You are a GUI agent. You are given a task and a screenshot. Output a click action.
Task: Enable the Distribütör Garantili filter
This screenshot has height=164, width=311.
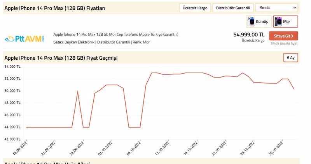pyautogui.click(x=233, y=8)
